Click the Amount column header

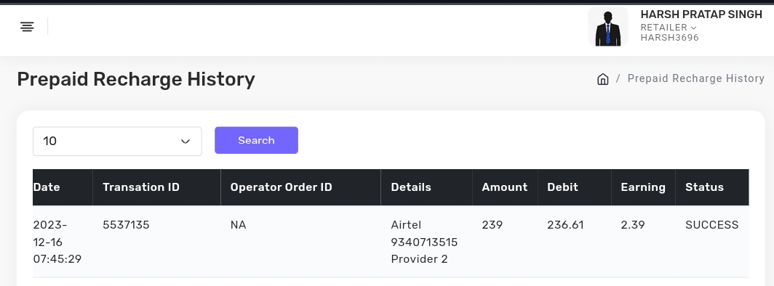(505, 187)
